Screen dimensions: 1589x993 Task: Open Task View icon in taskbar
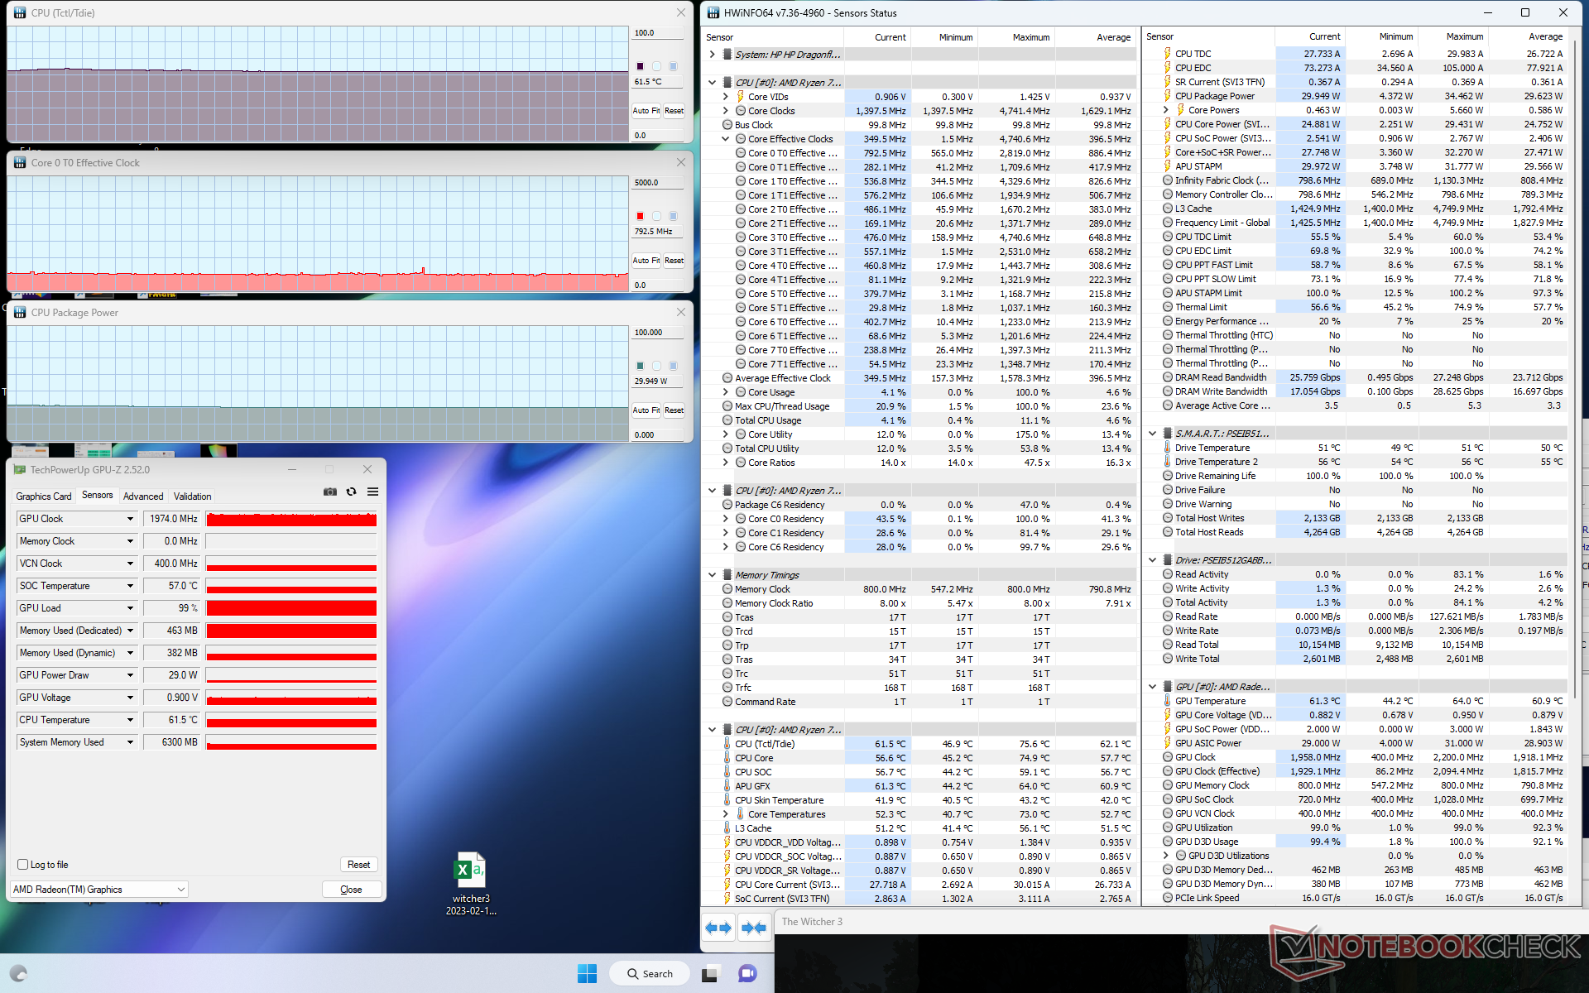click(709, 973)
